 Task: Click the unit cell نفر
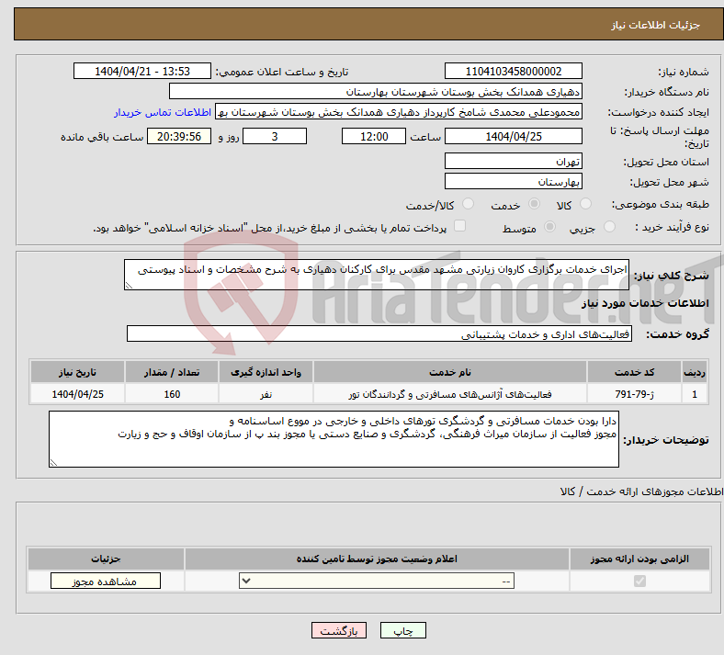click(266, 394)
